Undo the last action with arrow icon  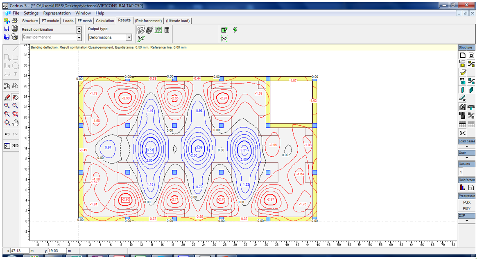[7, 134]
